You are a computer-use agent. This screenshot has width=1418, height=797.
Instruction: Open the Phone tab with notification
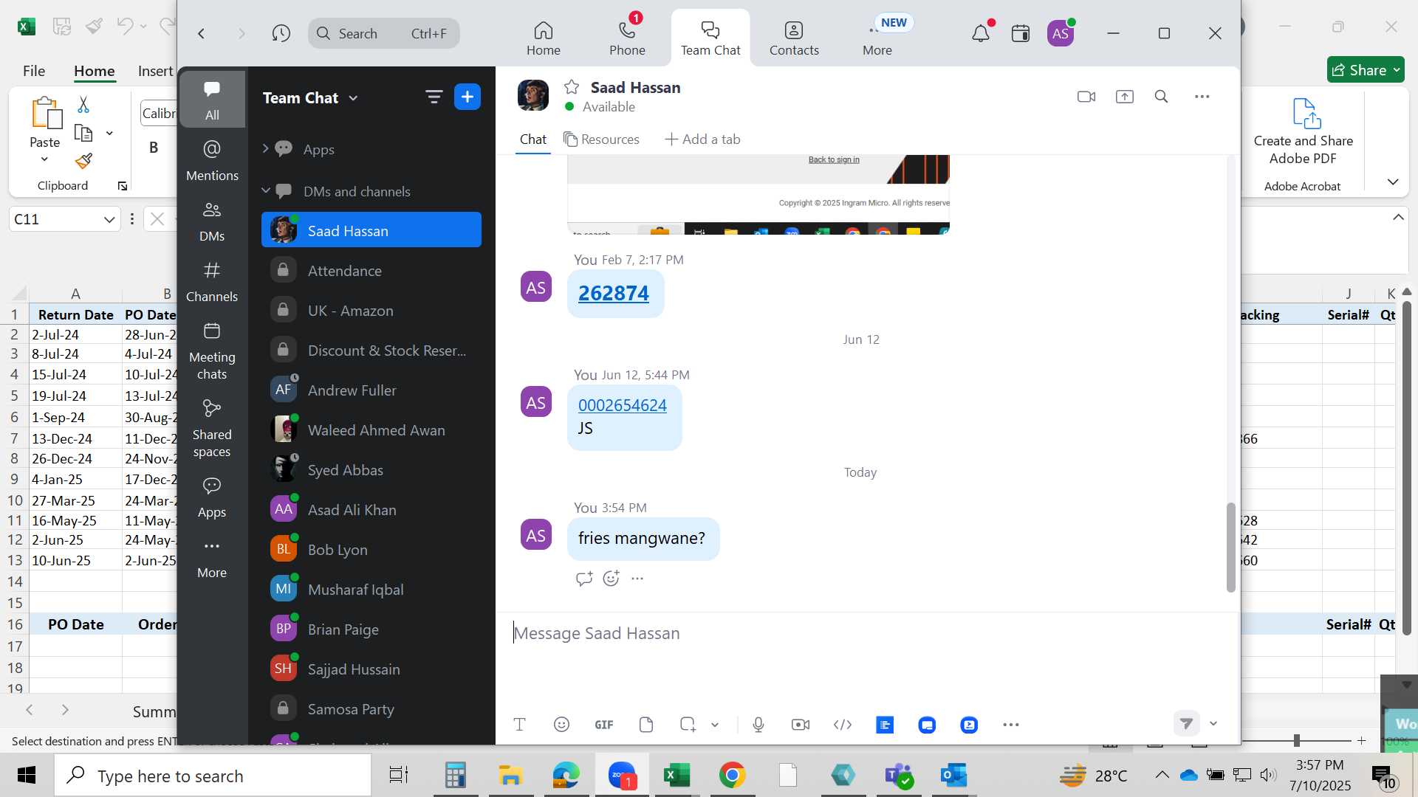point(627,37)
